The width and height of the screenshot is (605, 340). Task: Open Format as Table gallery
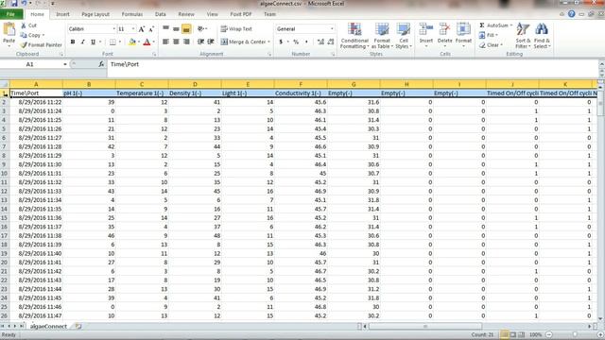click(382, 36)
